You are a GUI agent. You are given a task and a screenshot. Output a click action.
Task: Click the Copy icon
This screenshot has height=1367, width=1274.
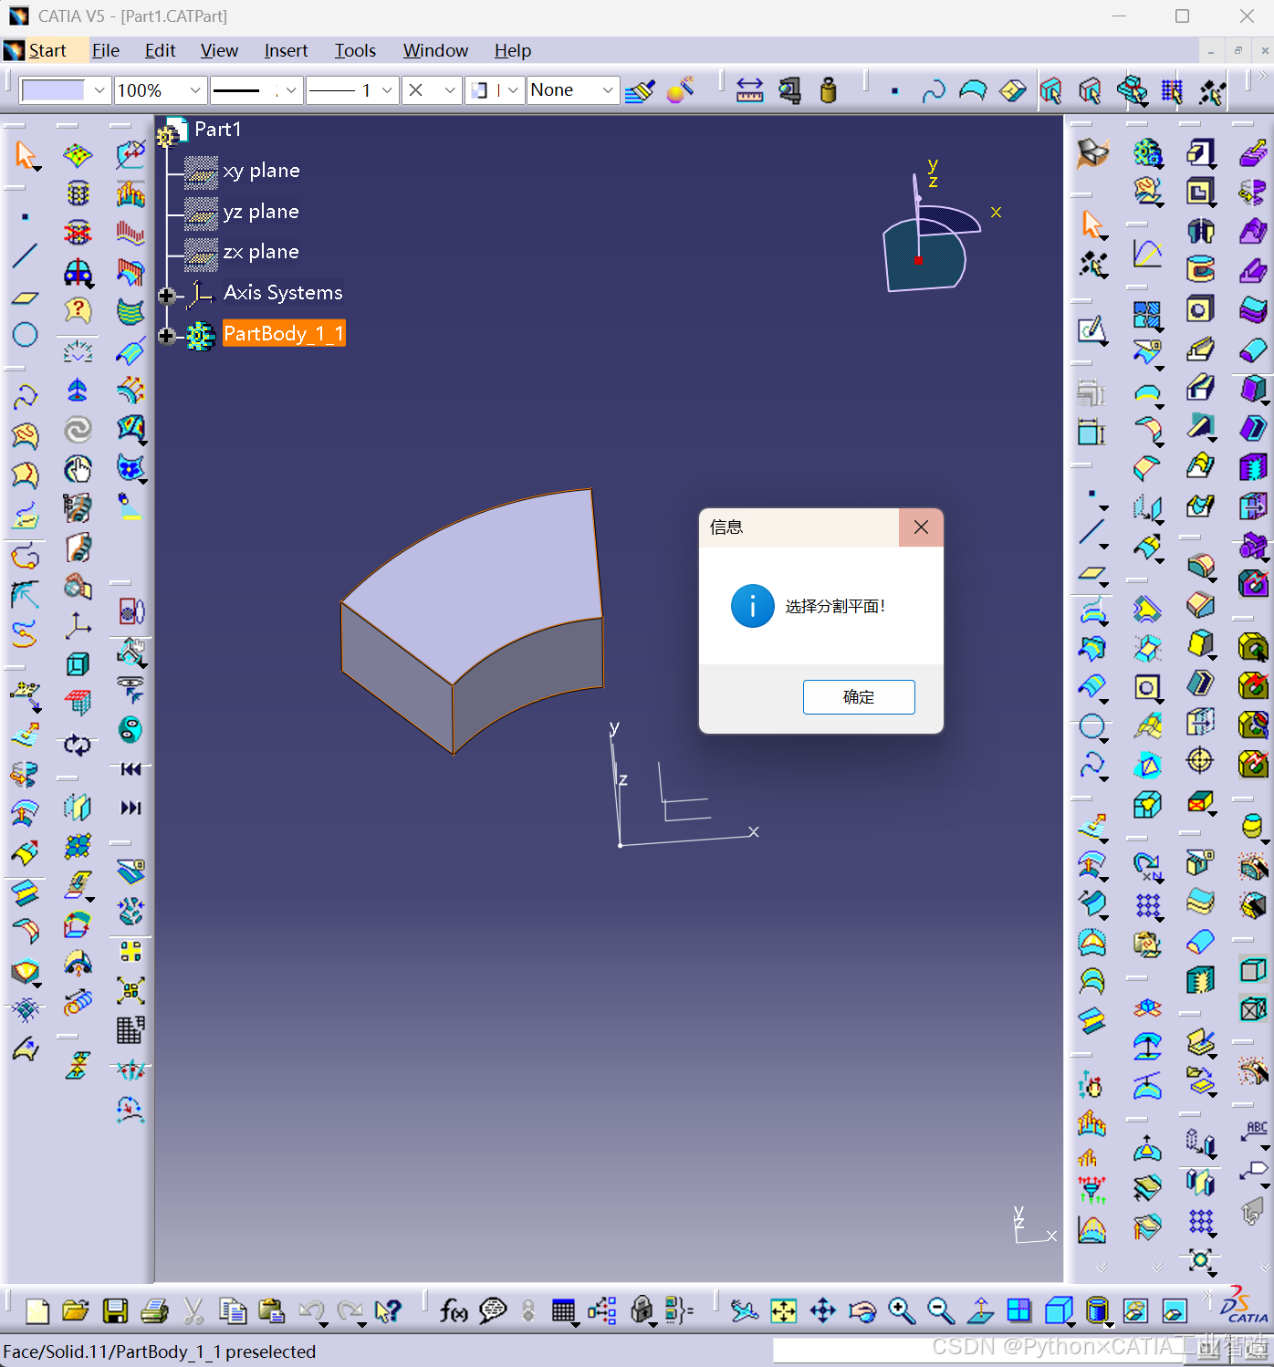coord(233,1311)
